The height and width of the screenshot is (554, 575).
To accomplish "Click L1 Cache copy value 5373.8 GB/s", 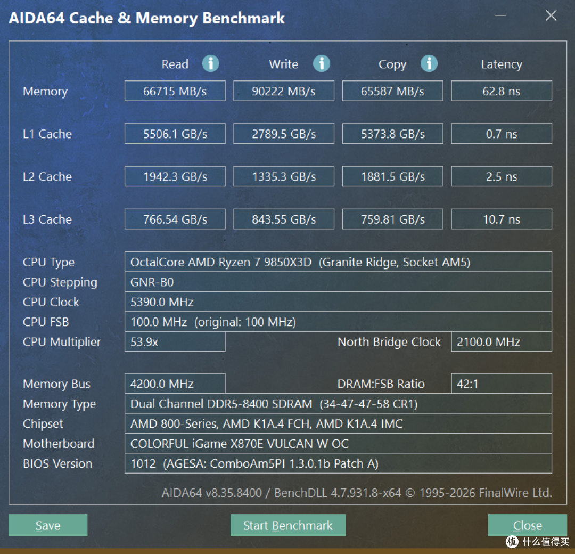I will [392, 134].
